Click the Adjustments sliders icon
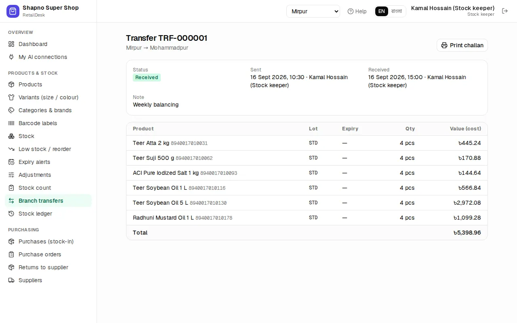This screenshot has height=323, width=517. click(x=11, y=175)
